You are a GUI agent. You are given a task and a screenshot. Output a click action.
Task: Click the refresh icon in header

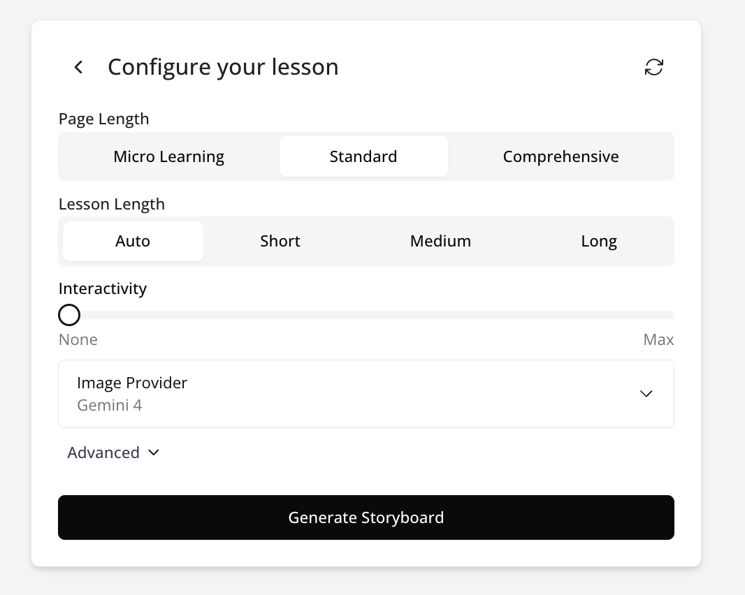(x=653, y=67)
